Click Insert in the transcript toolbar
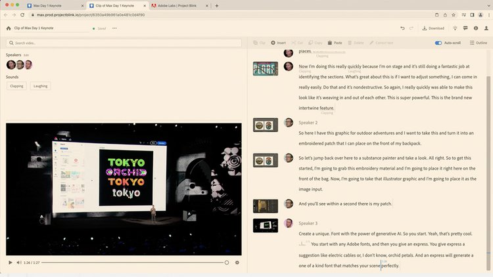Viewport: 493px width, 277px height. tap(279, 43)
